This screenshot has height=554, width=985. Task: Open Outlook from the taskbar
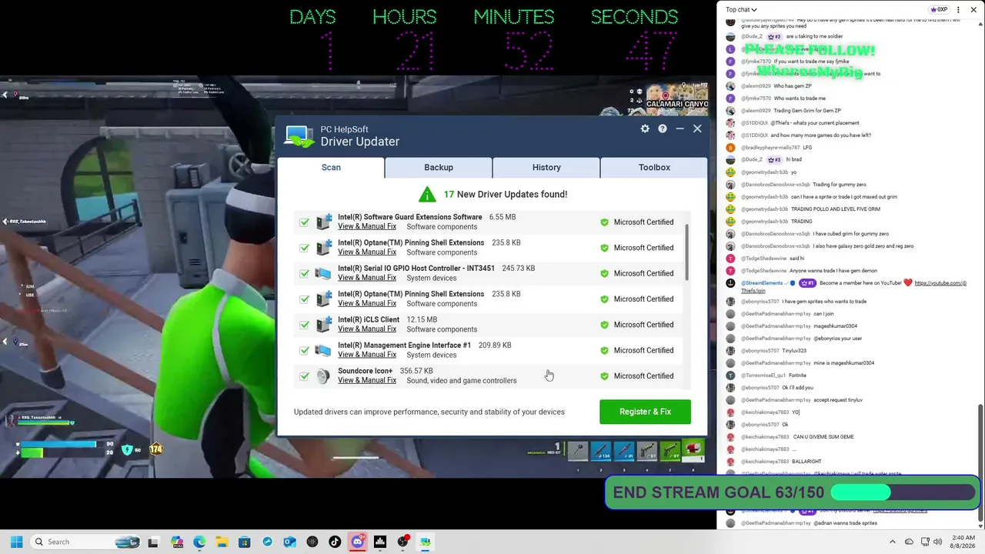click(x=289, y=542)
